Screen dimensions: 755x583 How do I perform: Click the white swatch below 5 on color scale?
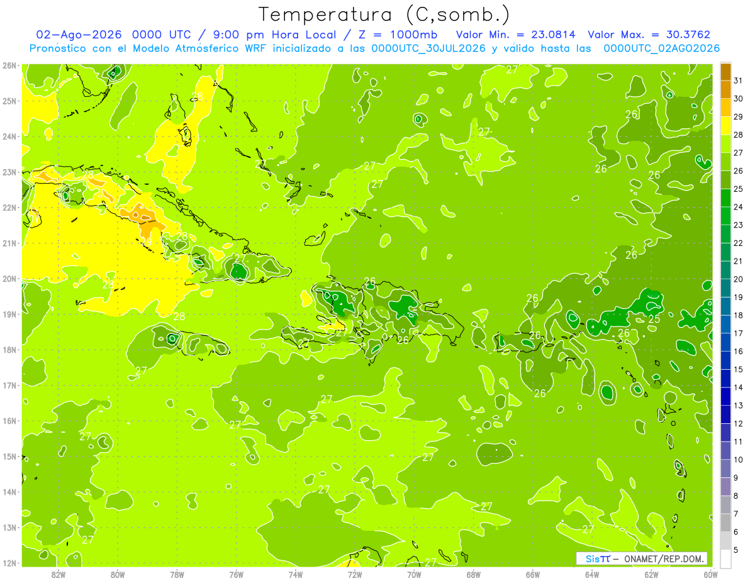tap(725, 558)
